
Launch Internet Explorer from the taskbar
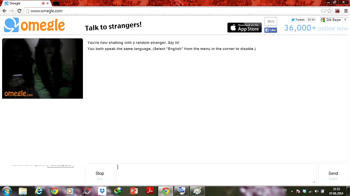pyautogui.click(x=38, y=191)
